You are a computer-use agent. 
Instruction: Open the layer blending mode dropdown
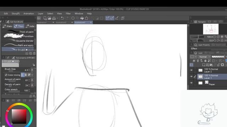[x=204, y=57]
